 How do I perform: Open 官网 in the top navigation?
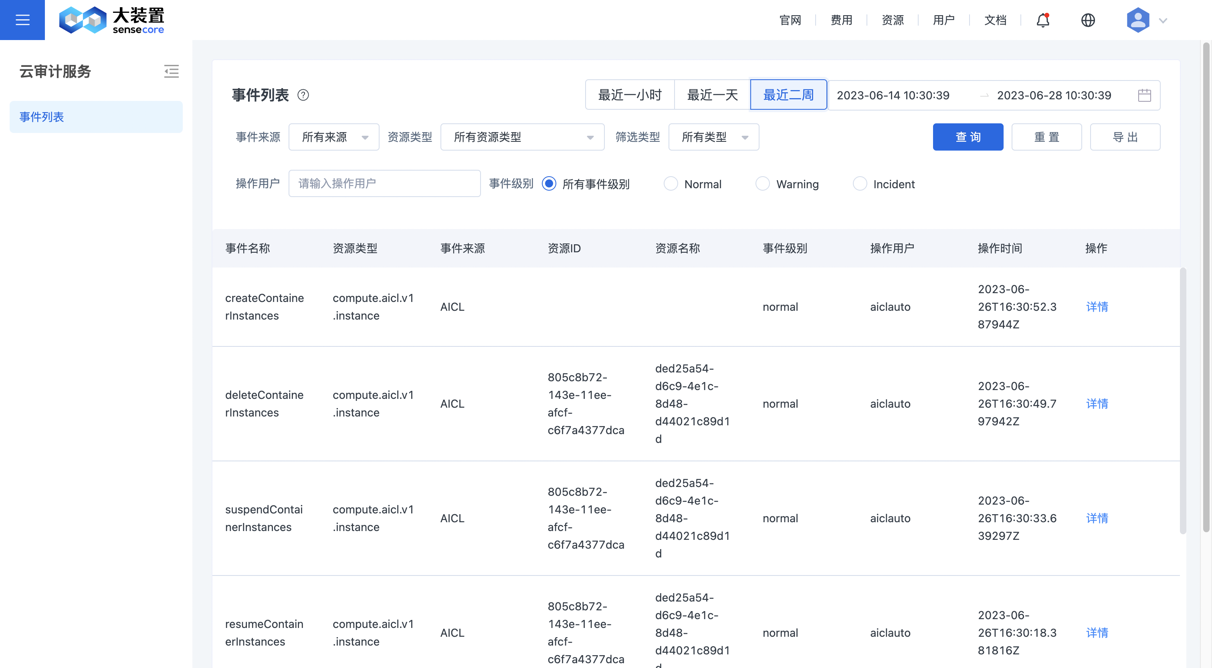coord(790,20)
